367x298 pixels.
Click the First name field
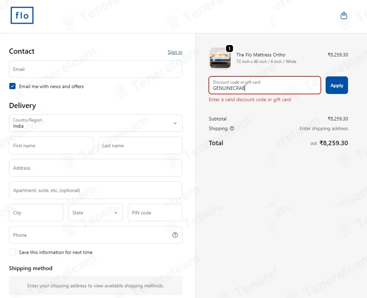[x=51, y=146]
